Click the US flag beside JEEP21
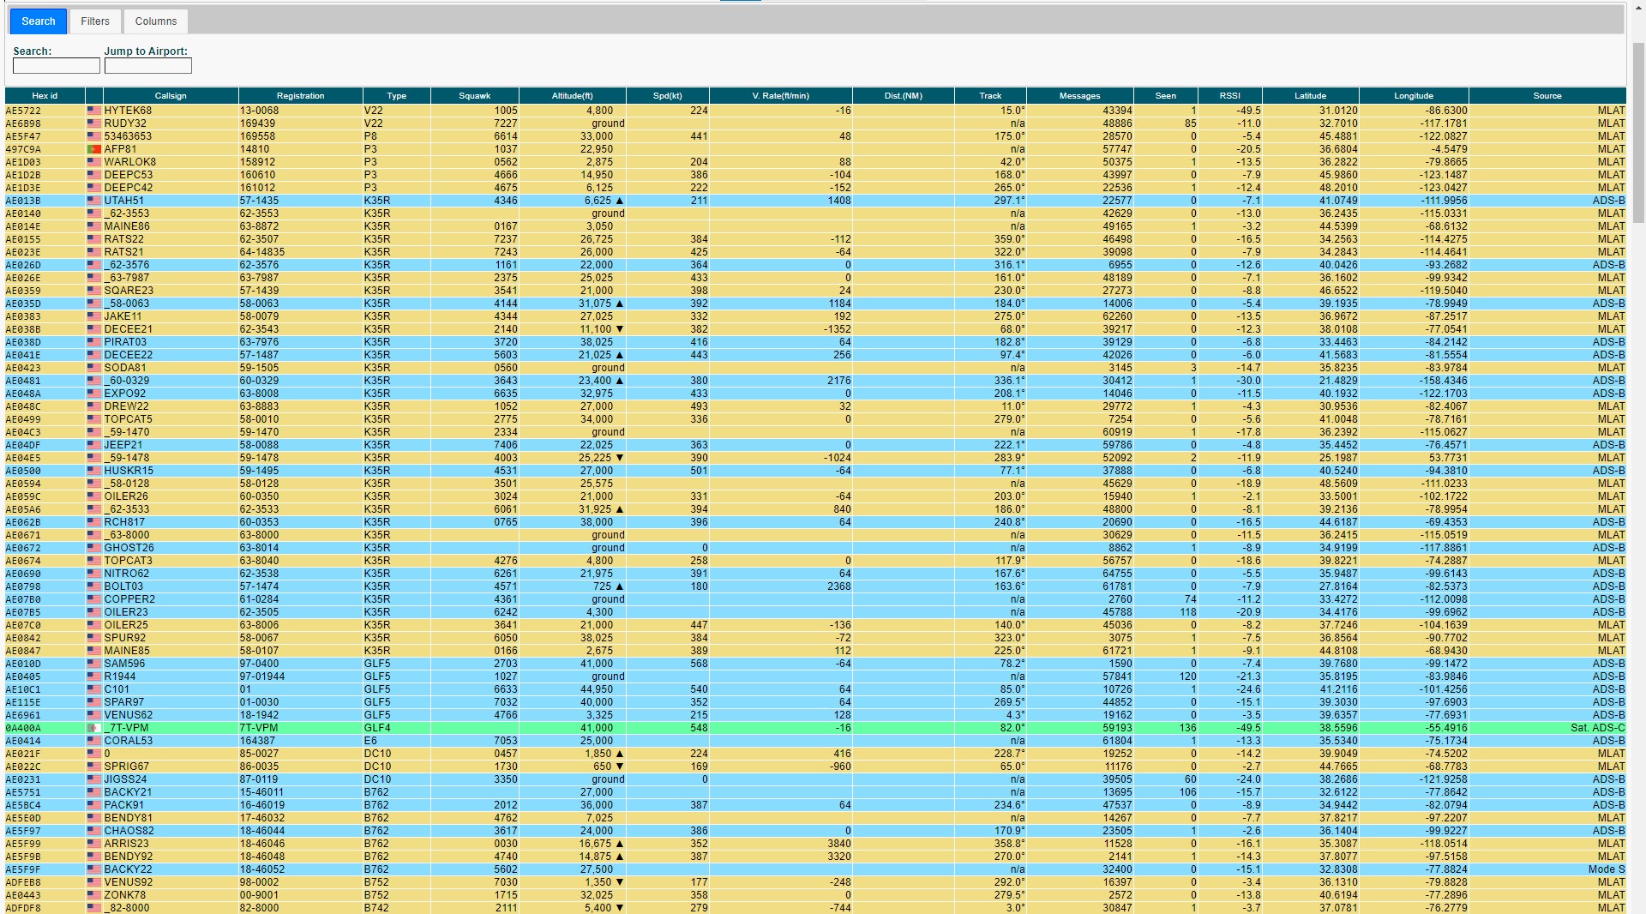The image size is (1646, 914). [94, 445]
